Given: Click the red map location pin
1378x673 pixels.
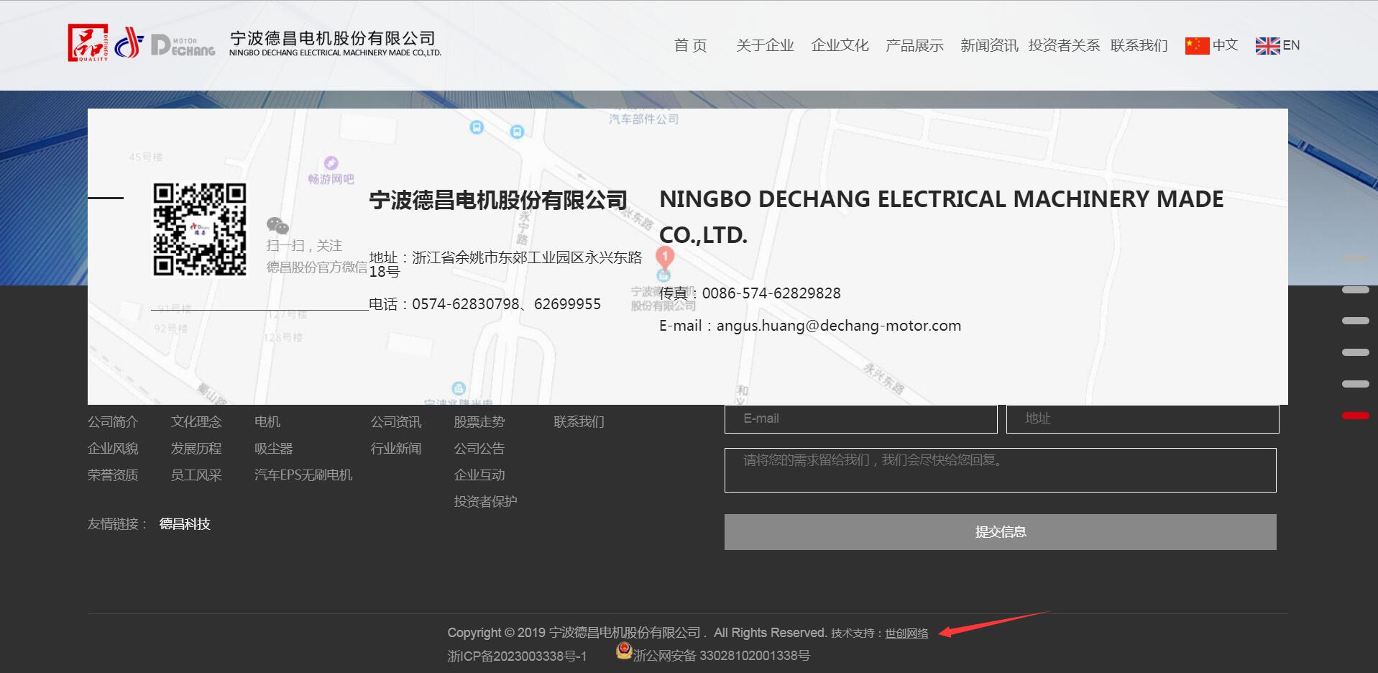Looking at the screenshot, I should [665, 257].
